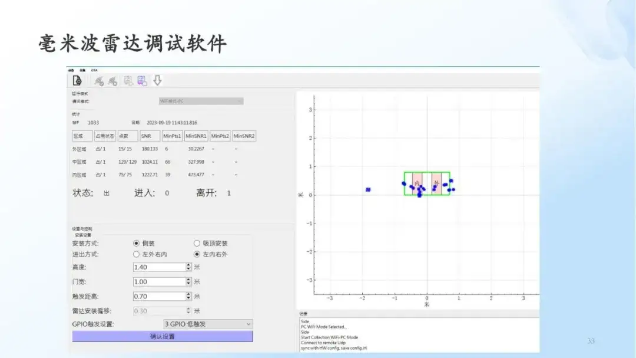The width and height of the screenshot is (636, 358).
Task: Click the isolated blue point near -2
Action: tap(368, 190)
